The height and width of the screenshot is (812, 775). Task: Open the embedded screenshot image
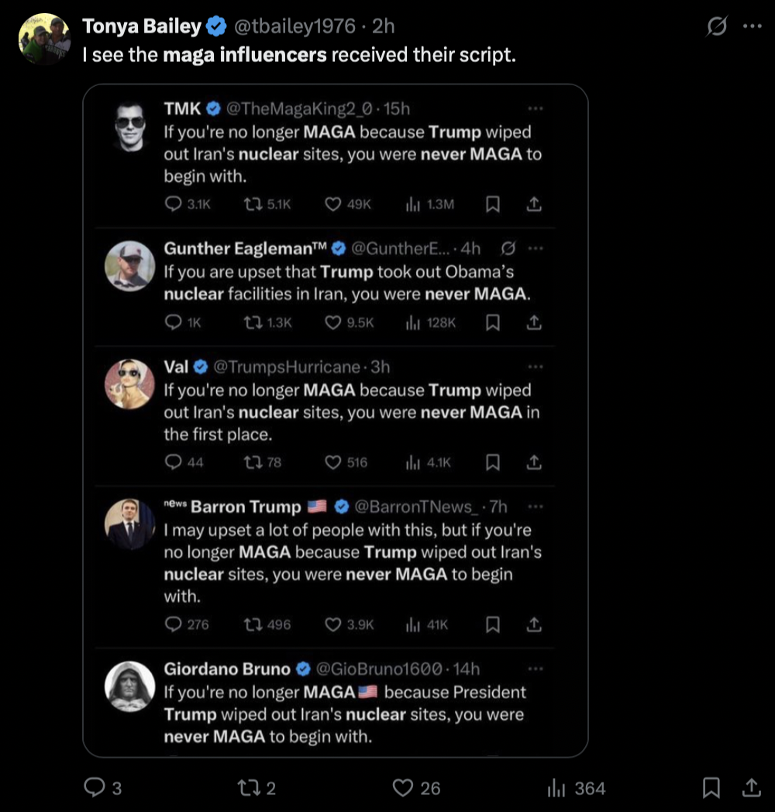[x=335, y=420]
